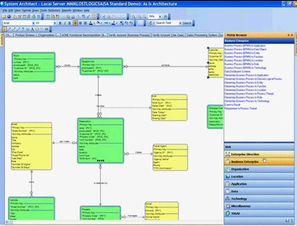Open 'Business Process (BPMN) to Application' matrix

(x=245, y=46)
